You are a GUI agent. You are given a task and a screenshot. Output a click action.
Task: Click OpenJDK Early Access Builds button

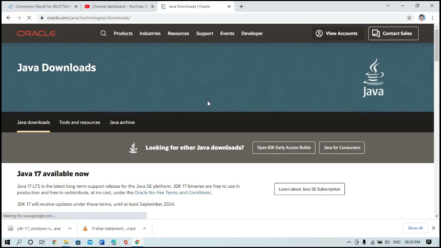tap(284, 147)
